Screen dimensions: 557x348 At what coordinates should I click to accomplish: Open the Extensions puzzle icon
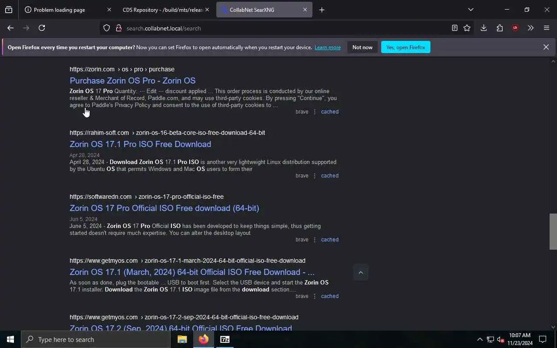pos(500,28)
